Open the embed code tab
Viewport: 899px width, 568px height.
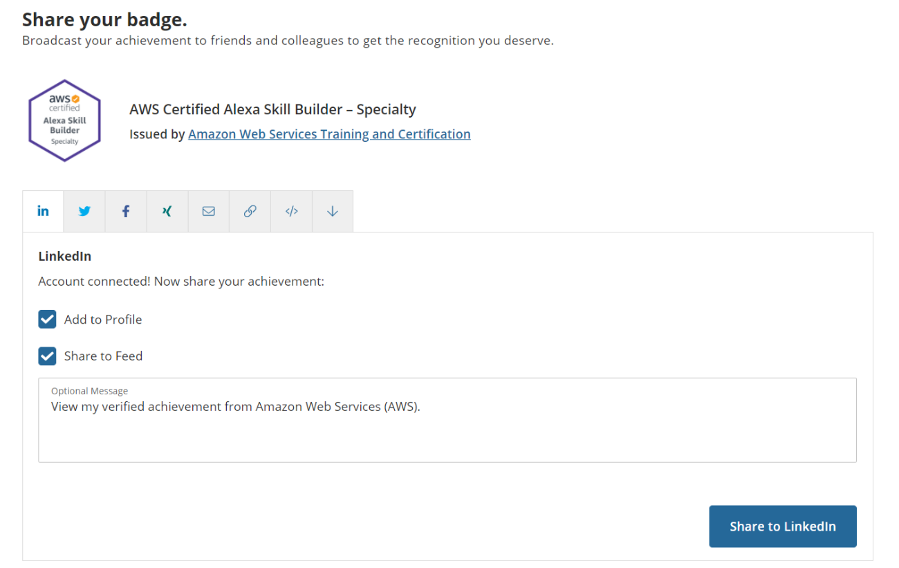point(291,211)
